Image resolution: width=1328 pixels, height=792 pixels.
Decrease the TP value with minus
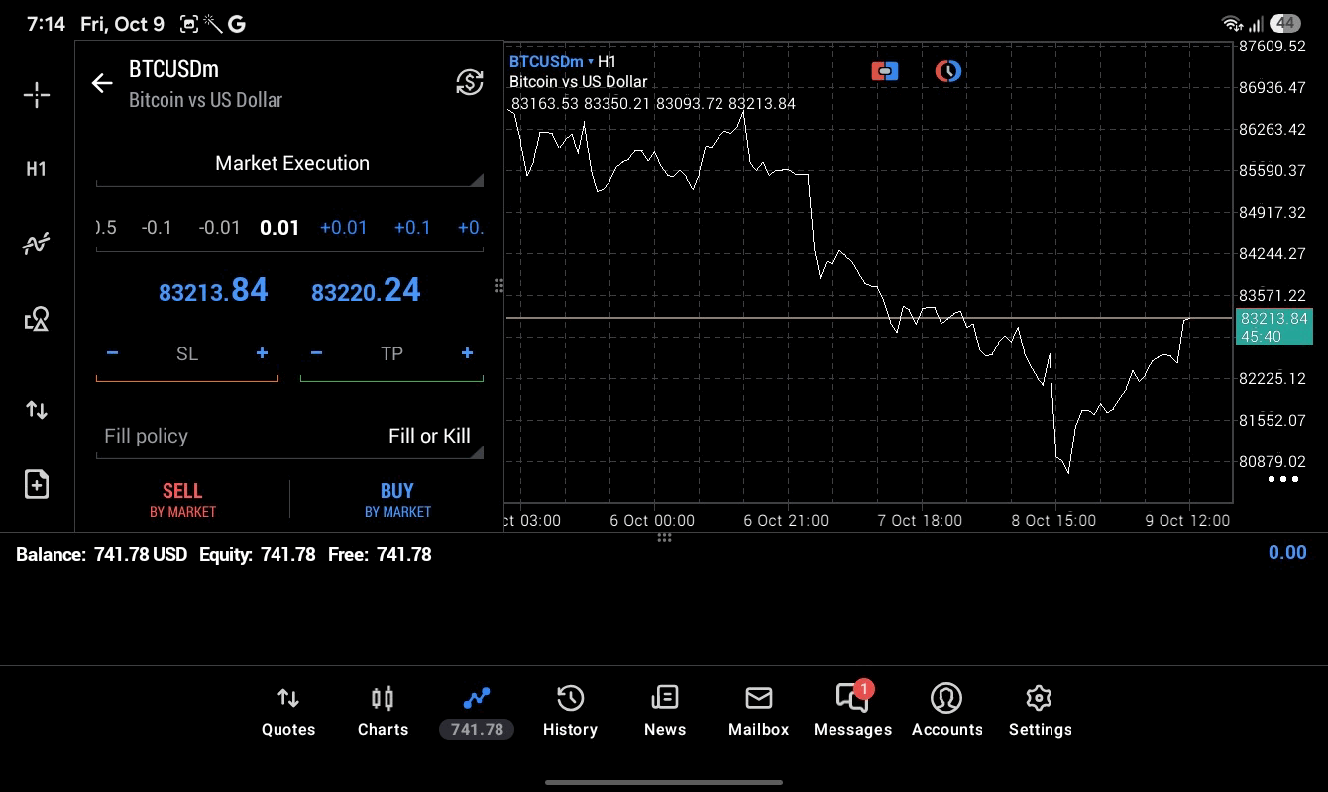coord(316,353)
